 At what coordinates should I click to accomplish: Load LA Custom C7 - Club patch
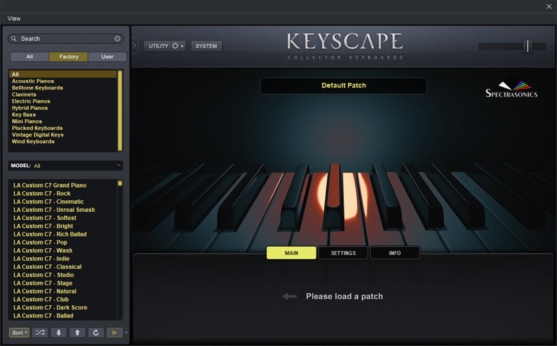click(41, 300)
